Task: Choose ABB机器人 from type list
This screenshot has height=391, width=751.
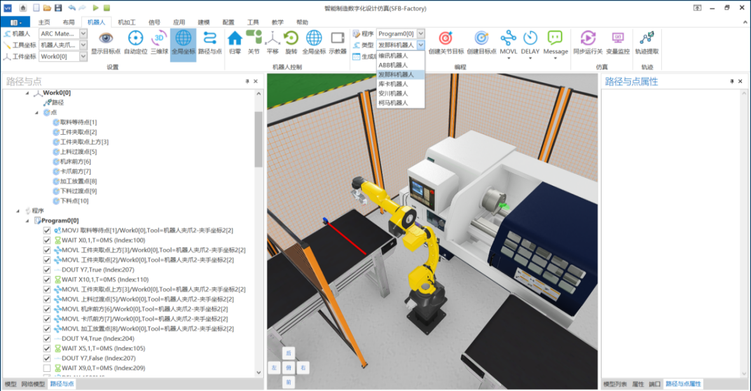Action: (x=401, y=65)
